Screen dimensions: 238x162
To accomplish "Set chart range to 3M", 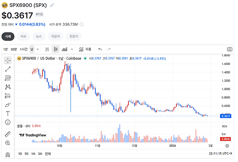I will click(40, 154).
